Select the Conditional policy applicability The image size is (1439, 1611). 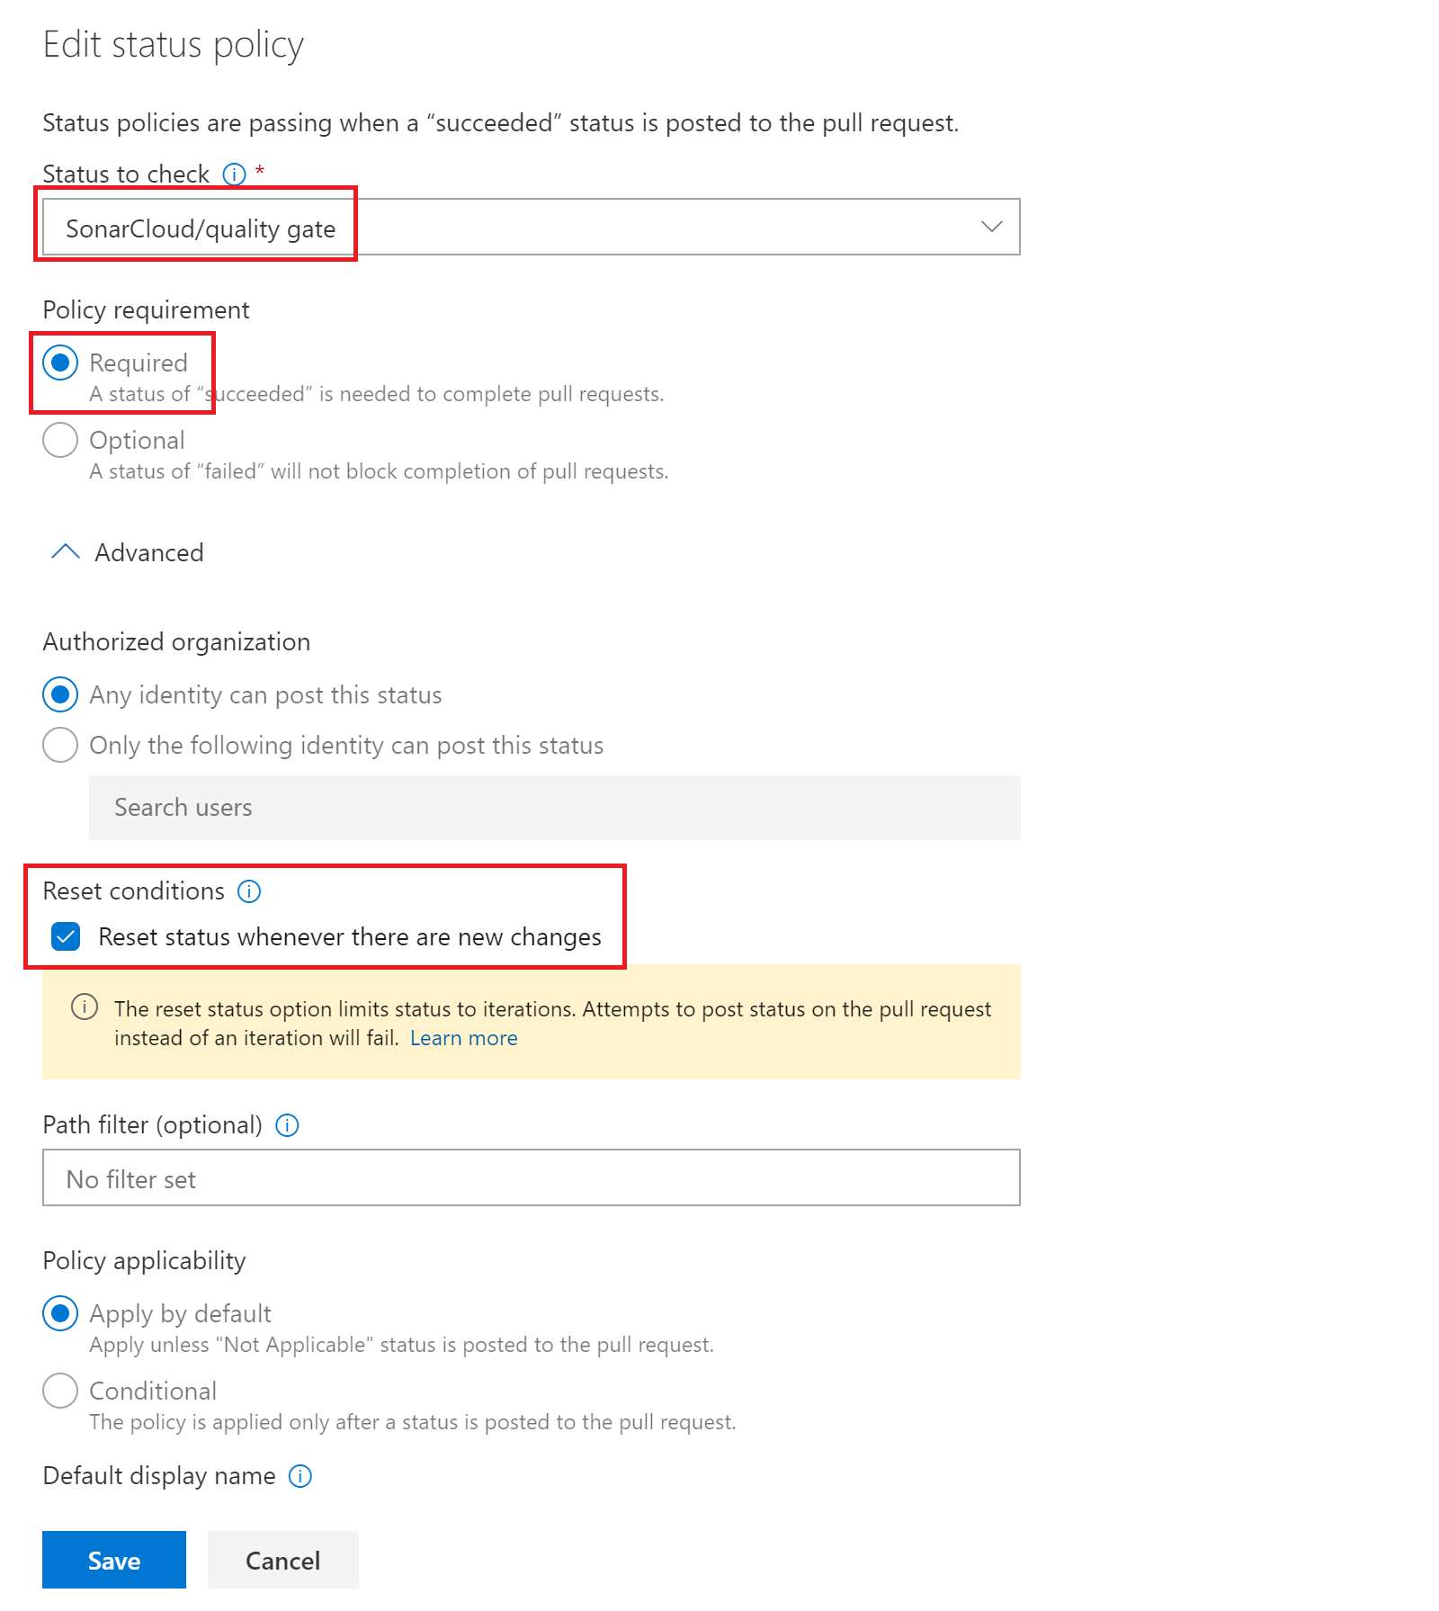(x=60, y=1392)
